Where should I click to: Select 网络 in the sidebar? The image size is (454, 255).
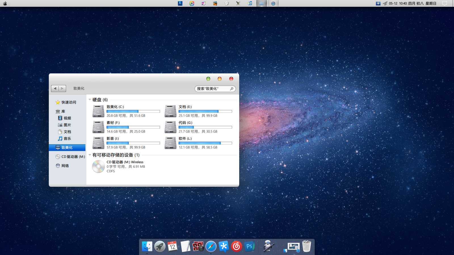pyautogui.click(x=62, y=166)
